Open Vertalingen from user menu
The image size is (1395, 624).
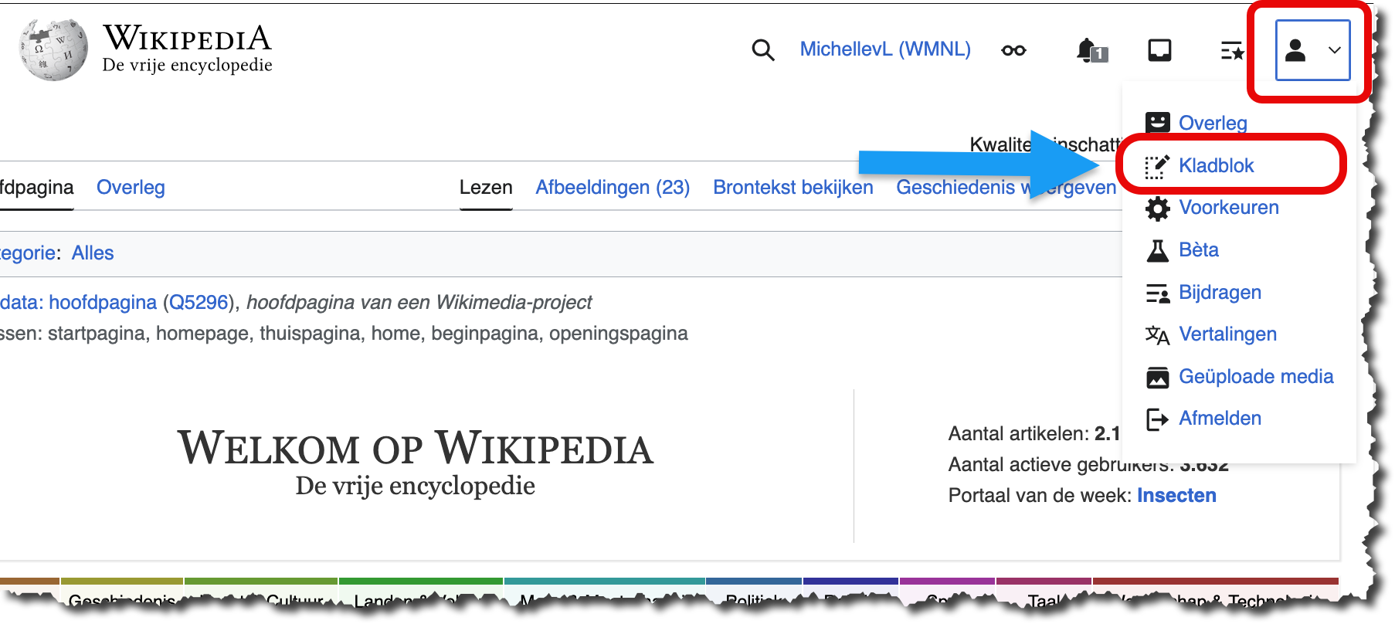1227,334
